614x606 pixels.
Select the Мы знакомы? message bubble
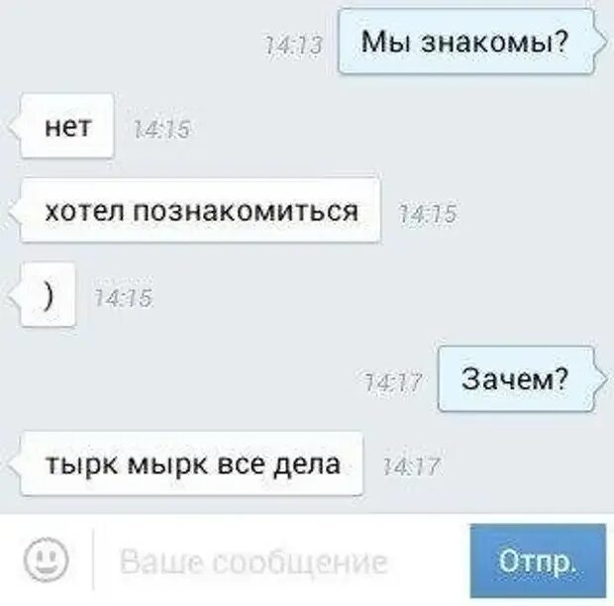point(466,42)
